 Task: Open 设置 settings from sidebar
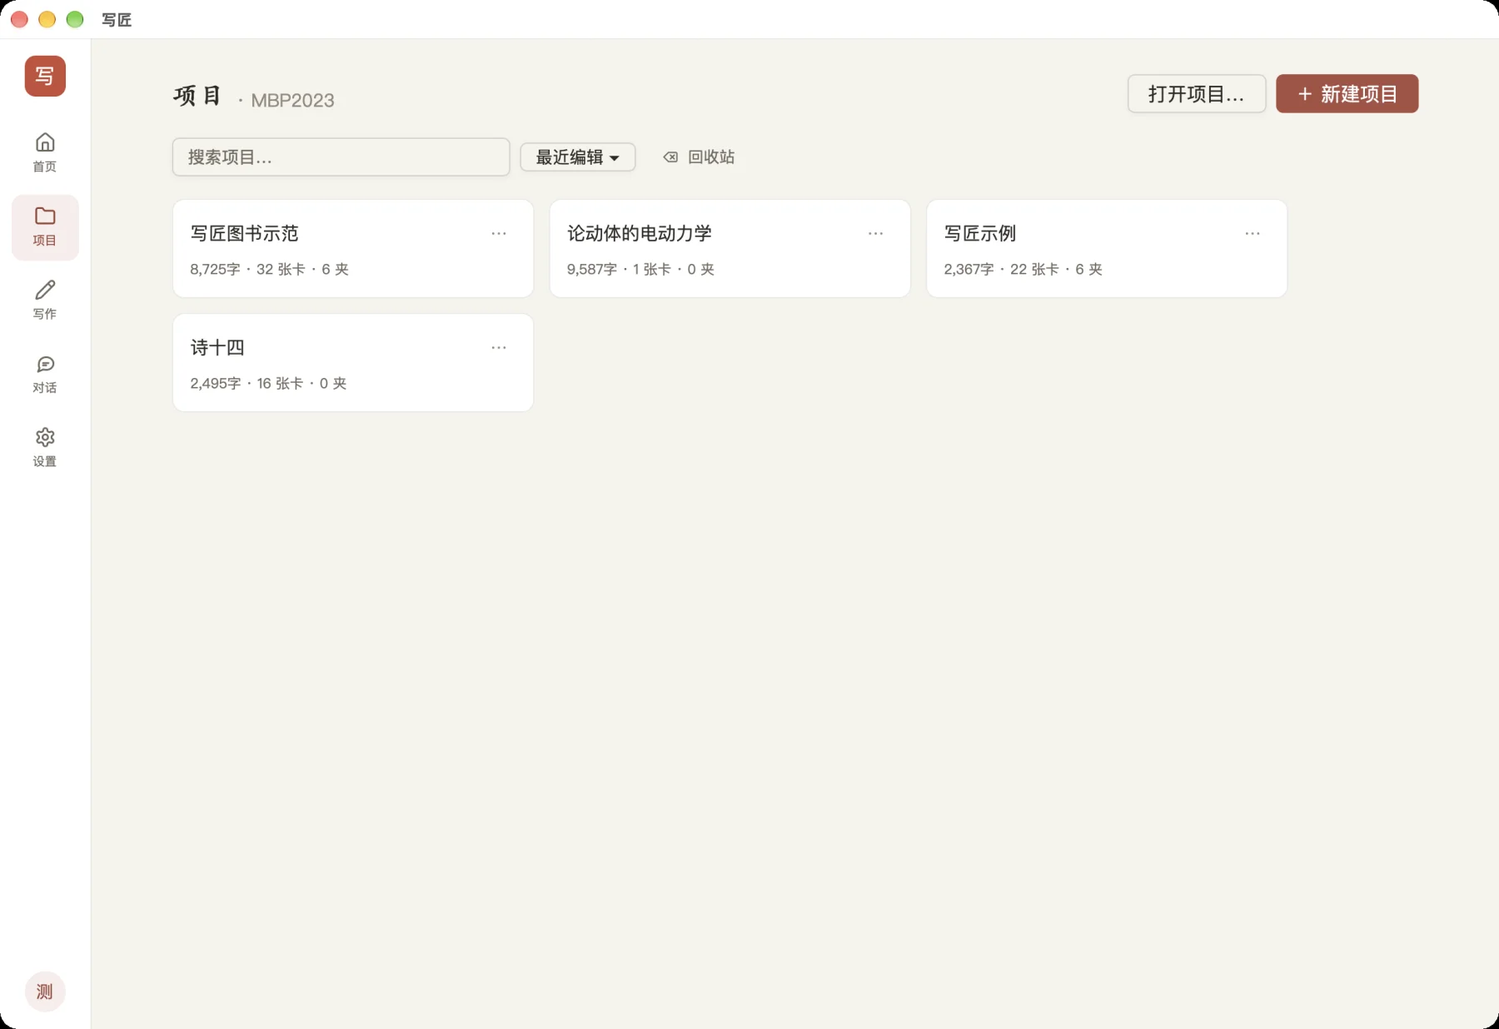click(x=45, y=448)
